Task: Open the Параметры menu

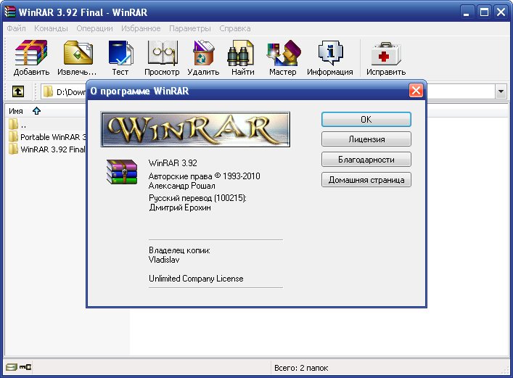Action: point(190,28)
